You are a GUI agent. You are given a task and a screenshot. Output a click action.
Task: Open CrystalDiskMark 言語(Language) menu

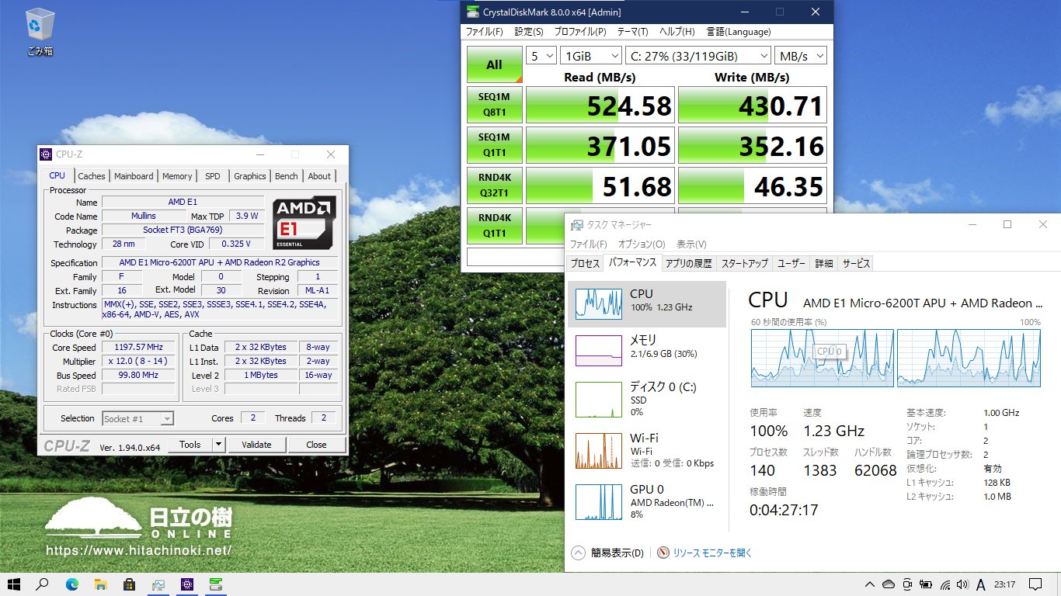[739, 32]
